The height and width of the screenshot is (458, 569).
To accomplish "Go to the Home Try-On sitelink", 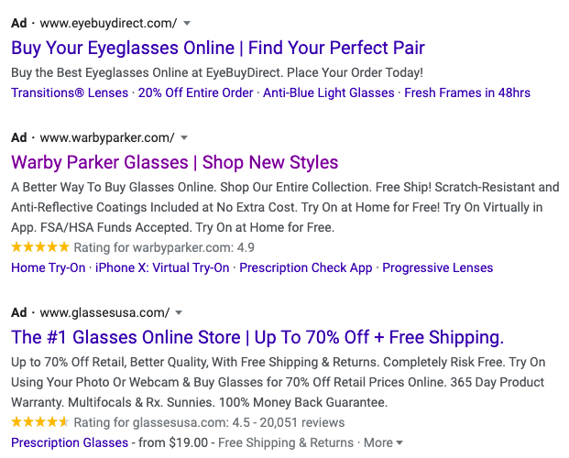I will pyautogui.click(x=49, y=267).
